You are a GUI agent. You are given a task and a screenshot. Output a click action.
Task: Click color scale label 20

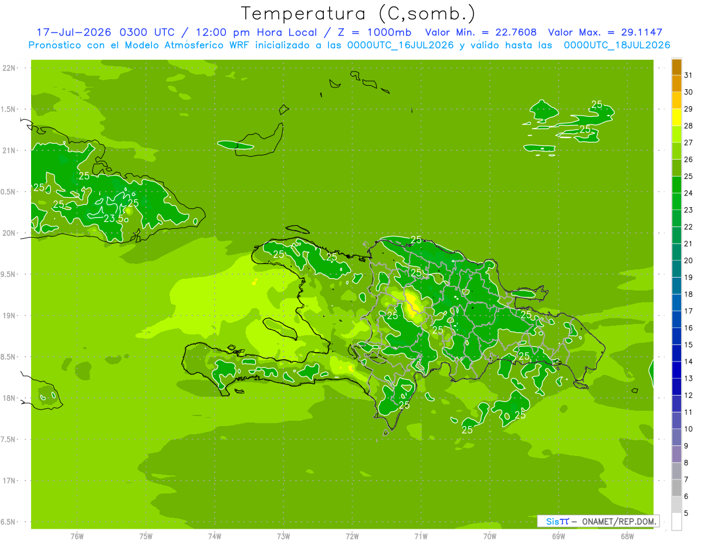[x=688, y=261]
